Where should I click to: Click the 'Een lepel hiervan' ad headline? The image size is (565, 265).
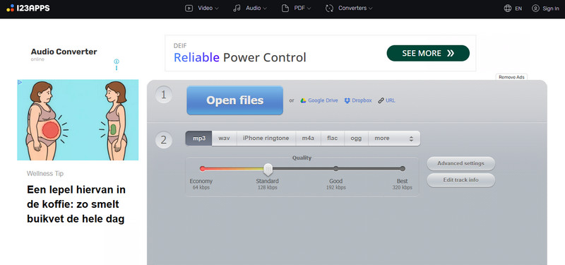[x=76, y=204]
